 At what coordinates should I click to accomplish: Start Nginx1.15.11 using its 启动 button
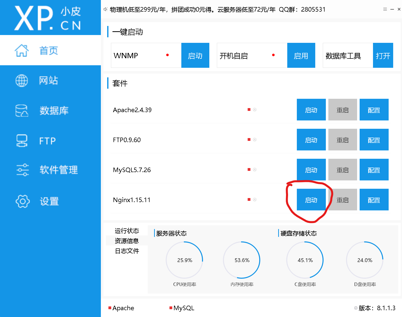[x=311, y=200]
